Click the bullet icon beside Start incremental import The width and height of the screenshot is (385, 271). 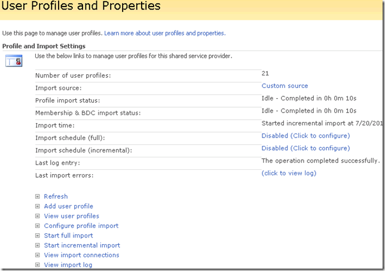click(37, 245)
